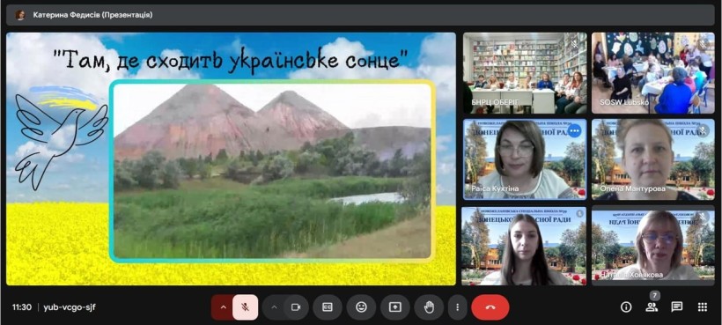Show the participants people panel
The image size is (722, 325).
(652, 307)
